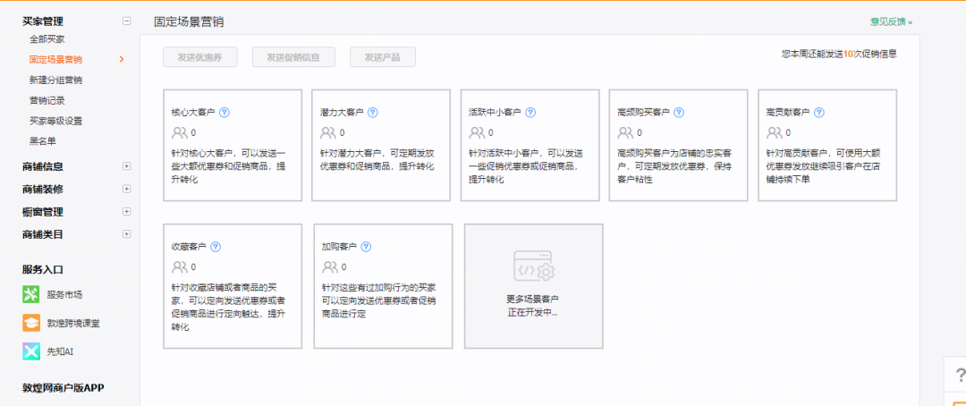Click people count icon in 潜力大客户 card
This screenshot has height=406, width=966.
pos(327,132)
